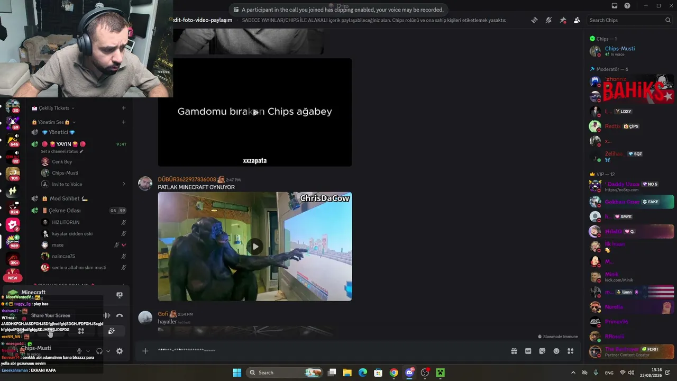Open audio output options arrow
677x381 pixels.
click(x=108, y=351)
